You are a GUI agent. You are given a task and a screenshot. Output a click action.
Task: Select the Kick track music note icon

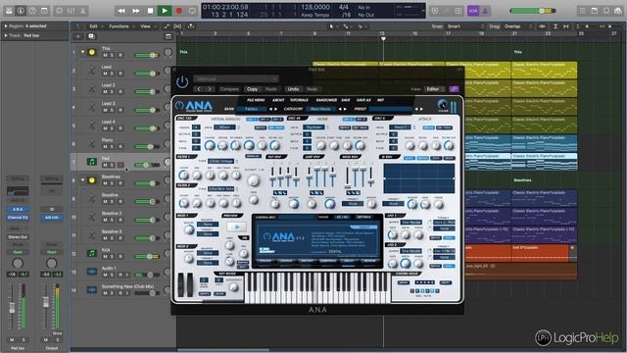pyautogui.click(x=92, y=253)
